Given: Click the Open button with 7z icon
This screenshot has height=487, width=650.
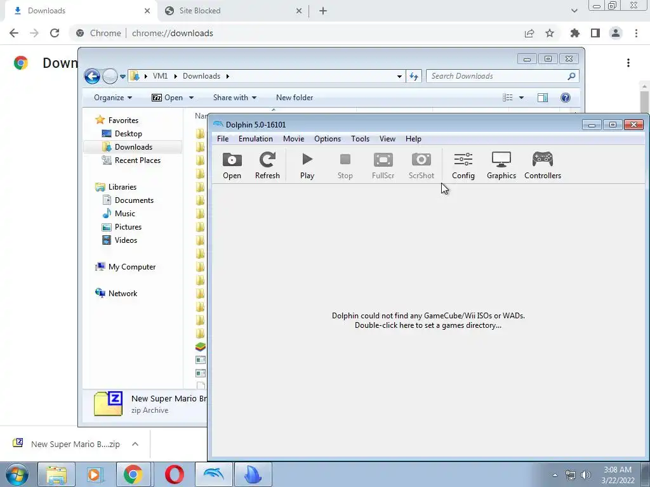Looking at the screenshot, I should click(167, 98).
